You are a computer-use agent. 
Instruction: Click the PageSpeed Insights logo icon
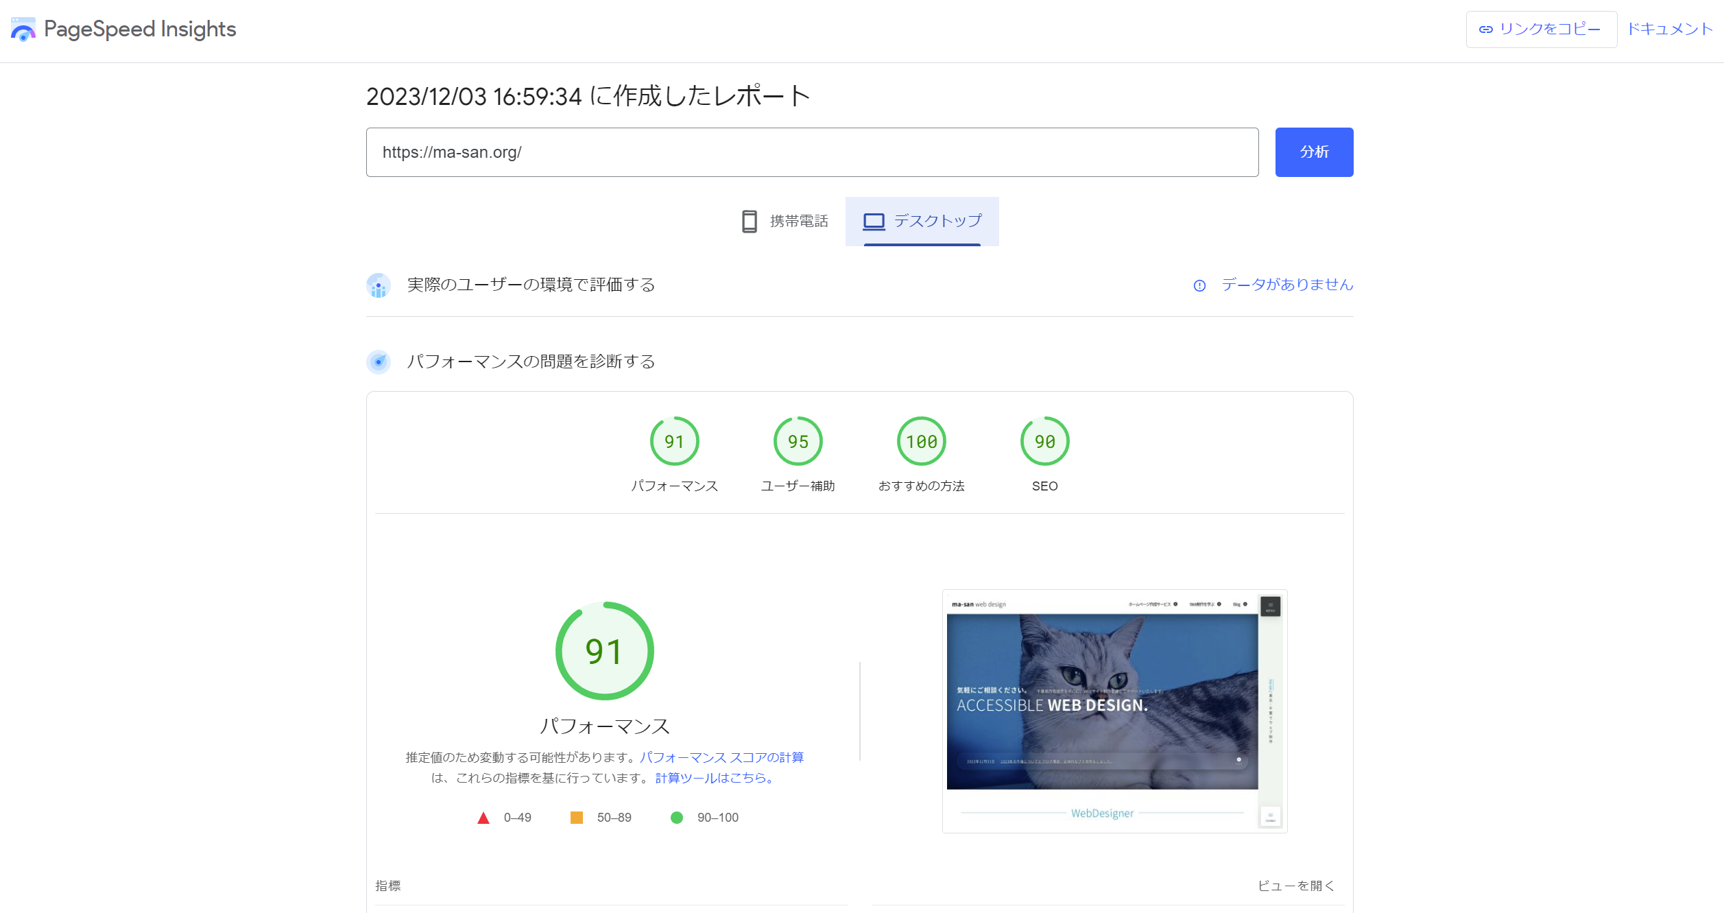(23, 29)
